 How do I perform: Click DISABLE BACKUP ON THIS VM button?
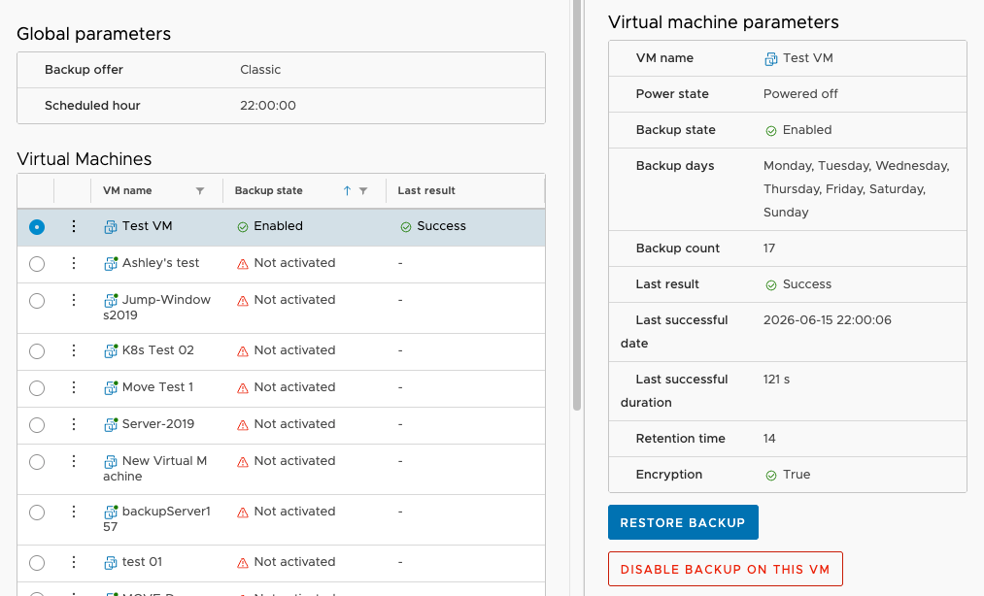(725, 569)
